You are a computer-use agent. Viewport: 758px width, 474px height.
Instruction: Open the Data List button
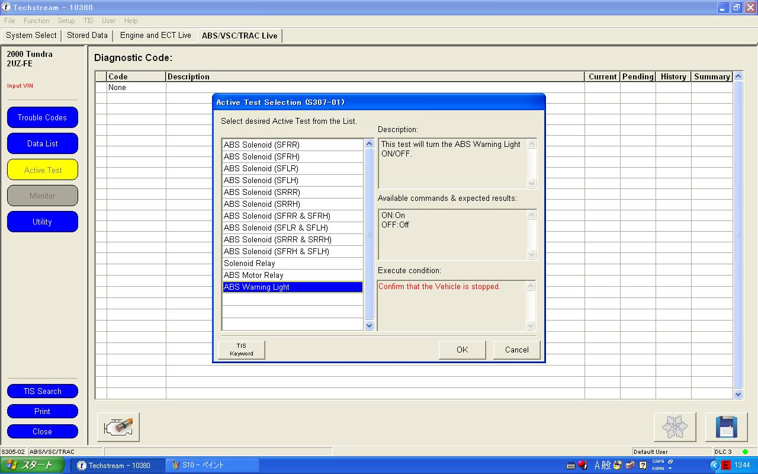point(43,143)
